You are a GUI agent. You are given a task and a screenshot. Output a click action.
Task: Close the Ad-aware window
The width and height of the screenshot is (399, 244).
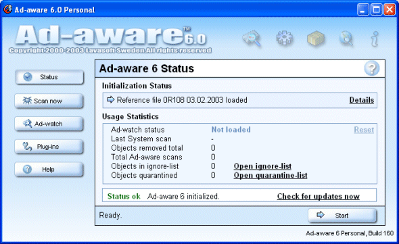390,9
